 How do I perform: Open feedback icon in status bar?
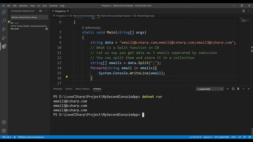point(245,137)
